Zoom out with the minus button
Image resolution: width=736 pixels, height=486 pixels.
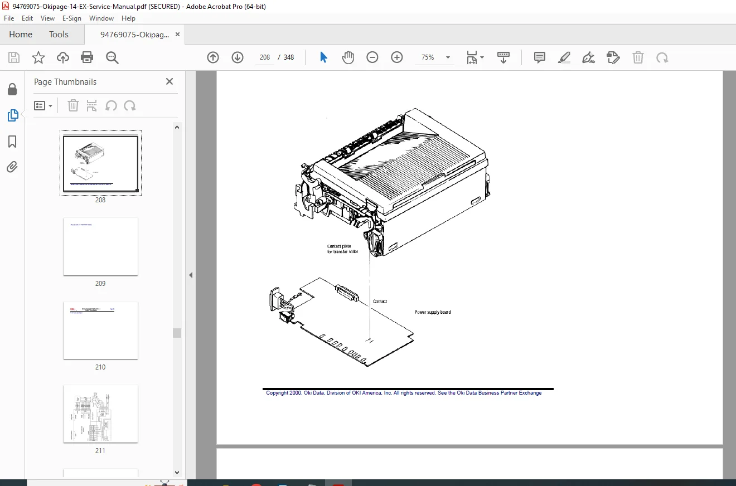372,57
